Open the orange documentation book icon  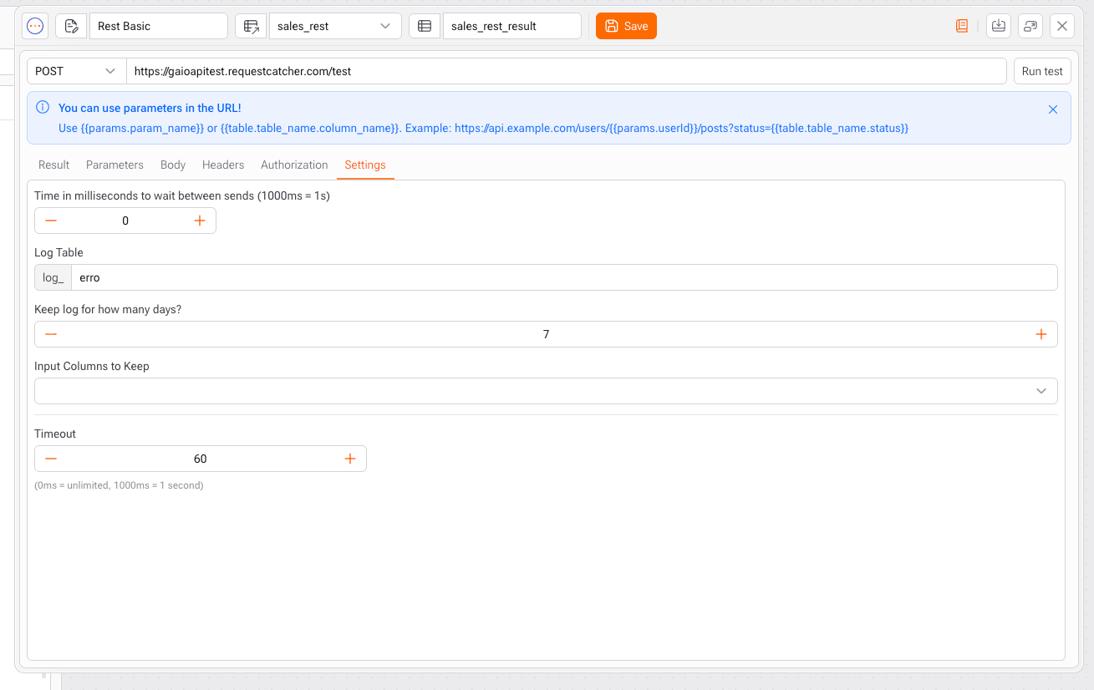coord(962,26)
